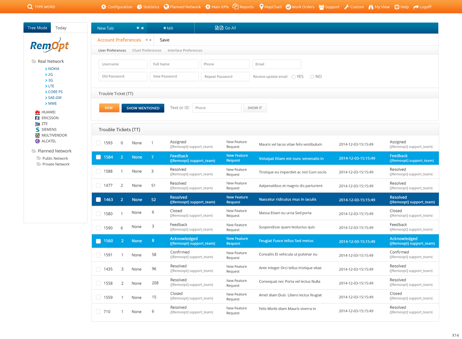Expand the SAE-GW tree node

click(46, 98)
